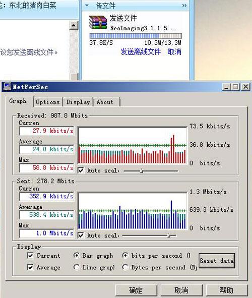252x298 pixels.
Task: Uncheck the Average display checkbox
Action: pos(30,267)
